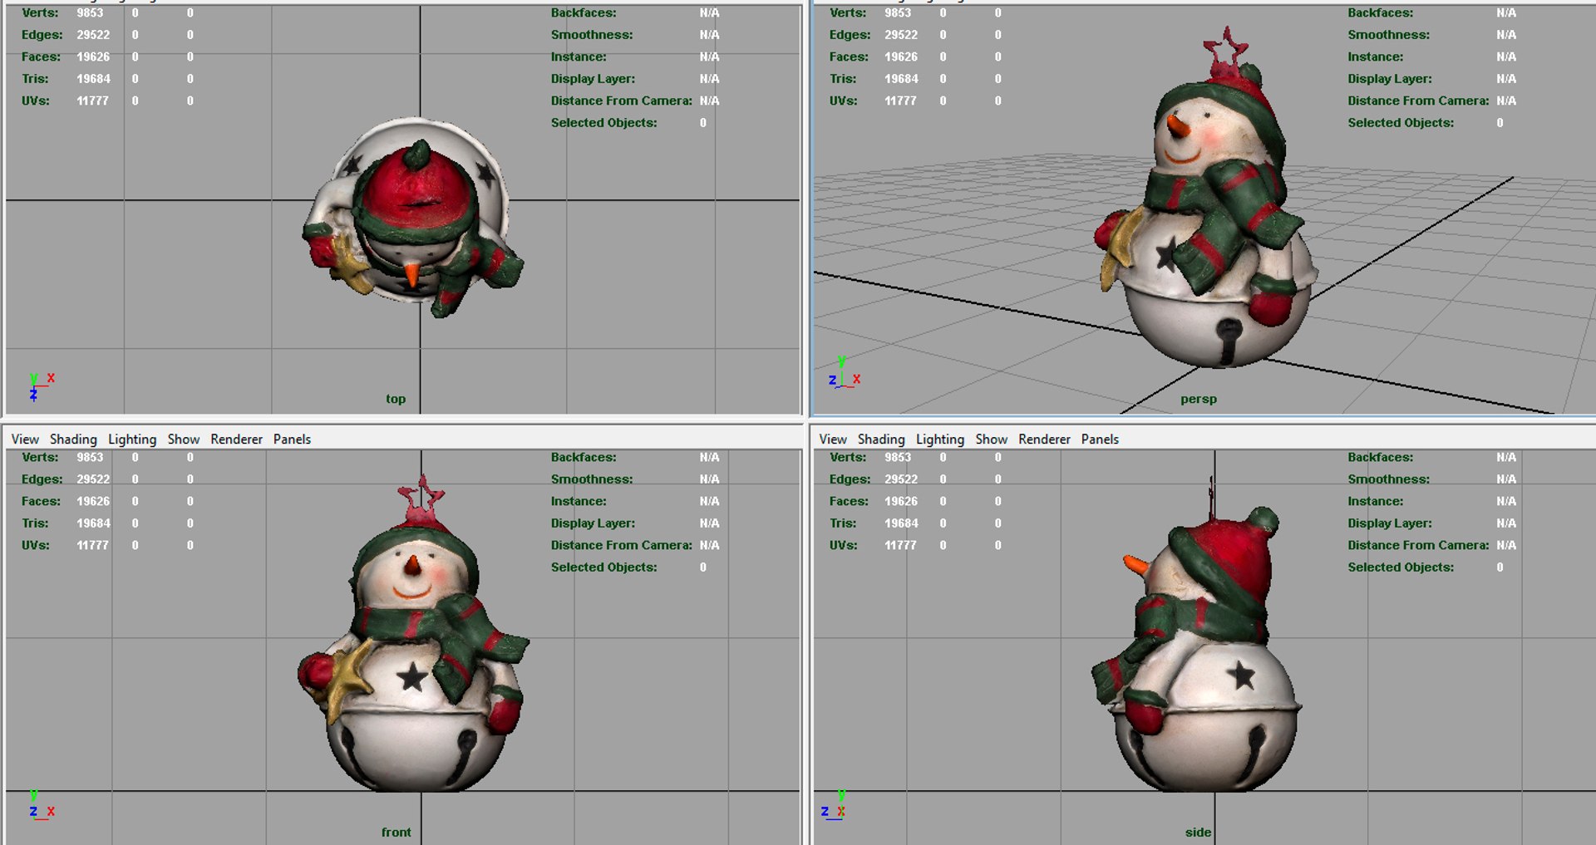Click 'Backfaces:' label in the top view
The image size is (1596, 845).
[x=584, y=12]
